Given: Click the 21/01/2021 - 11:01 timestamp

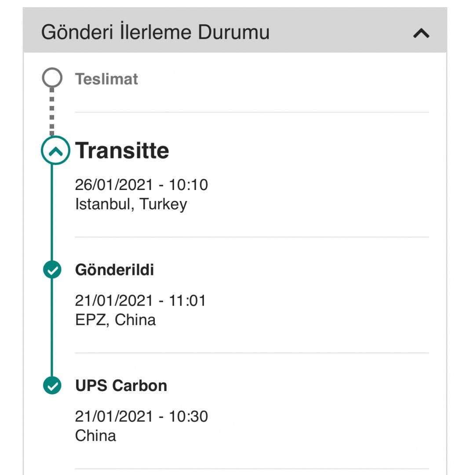Looking at the screenshot, I should click(x=140, y=301).
